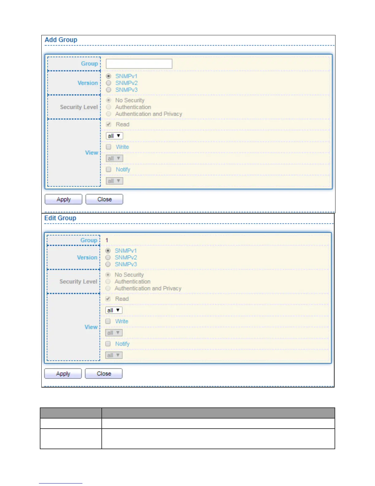Viewport: 375px width, 486px height.
Task: Click the Group value 1 in Edit Group
Action: [x=107, y=240]
